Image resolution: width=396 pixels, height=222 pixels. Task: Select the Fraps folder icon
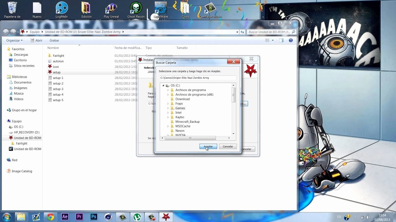coord(172,104)
